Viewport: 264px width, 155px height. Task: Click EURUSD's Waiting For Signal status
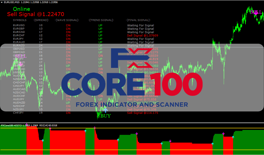pos(140,25)
